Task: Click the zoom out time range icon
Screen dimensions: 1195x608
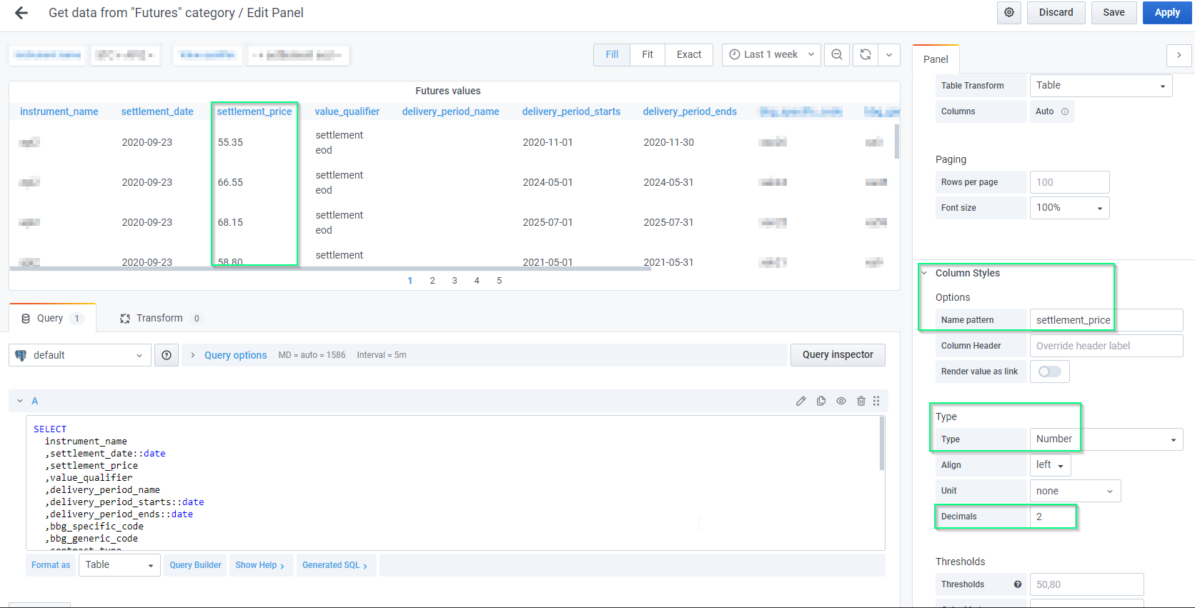Action: coord(837,54)
